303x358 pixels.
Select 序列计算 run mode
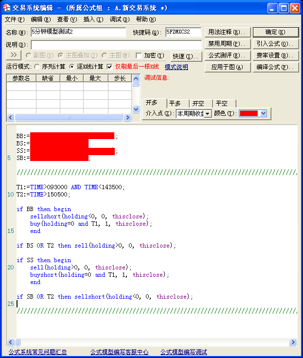(37, 67)
